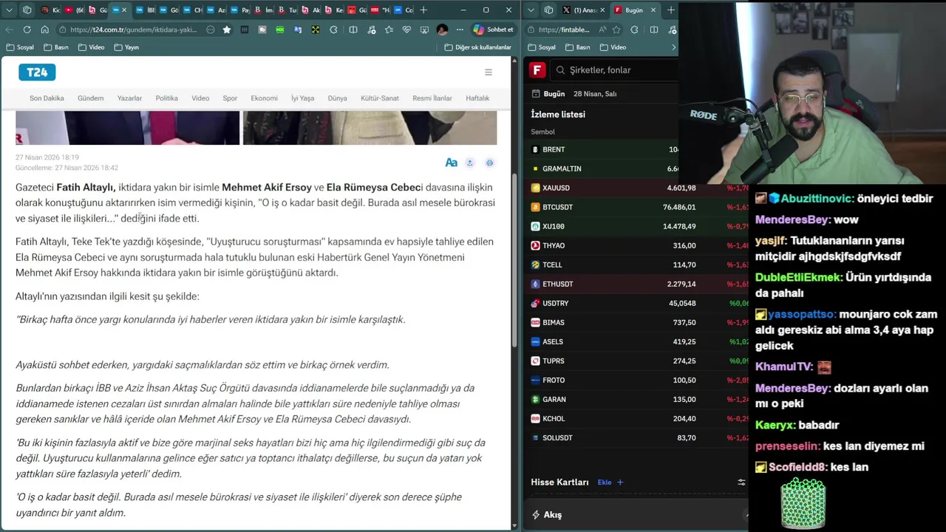Click the T24 address bar URL
946x532 pixels.
coord(133,30)
